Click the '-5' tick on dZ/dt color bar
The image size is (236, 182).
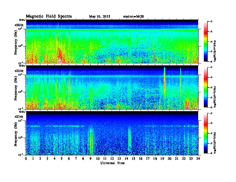click(x=211, y=143)
